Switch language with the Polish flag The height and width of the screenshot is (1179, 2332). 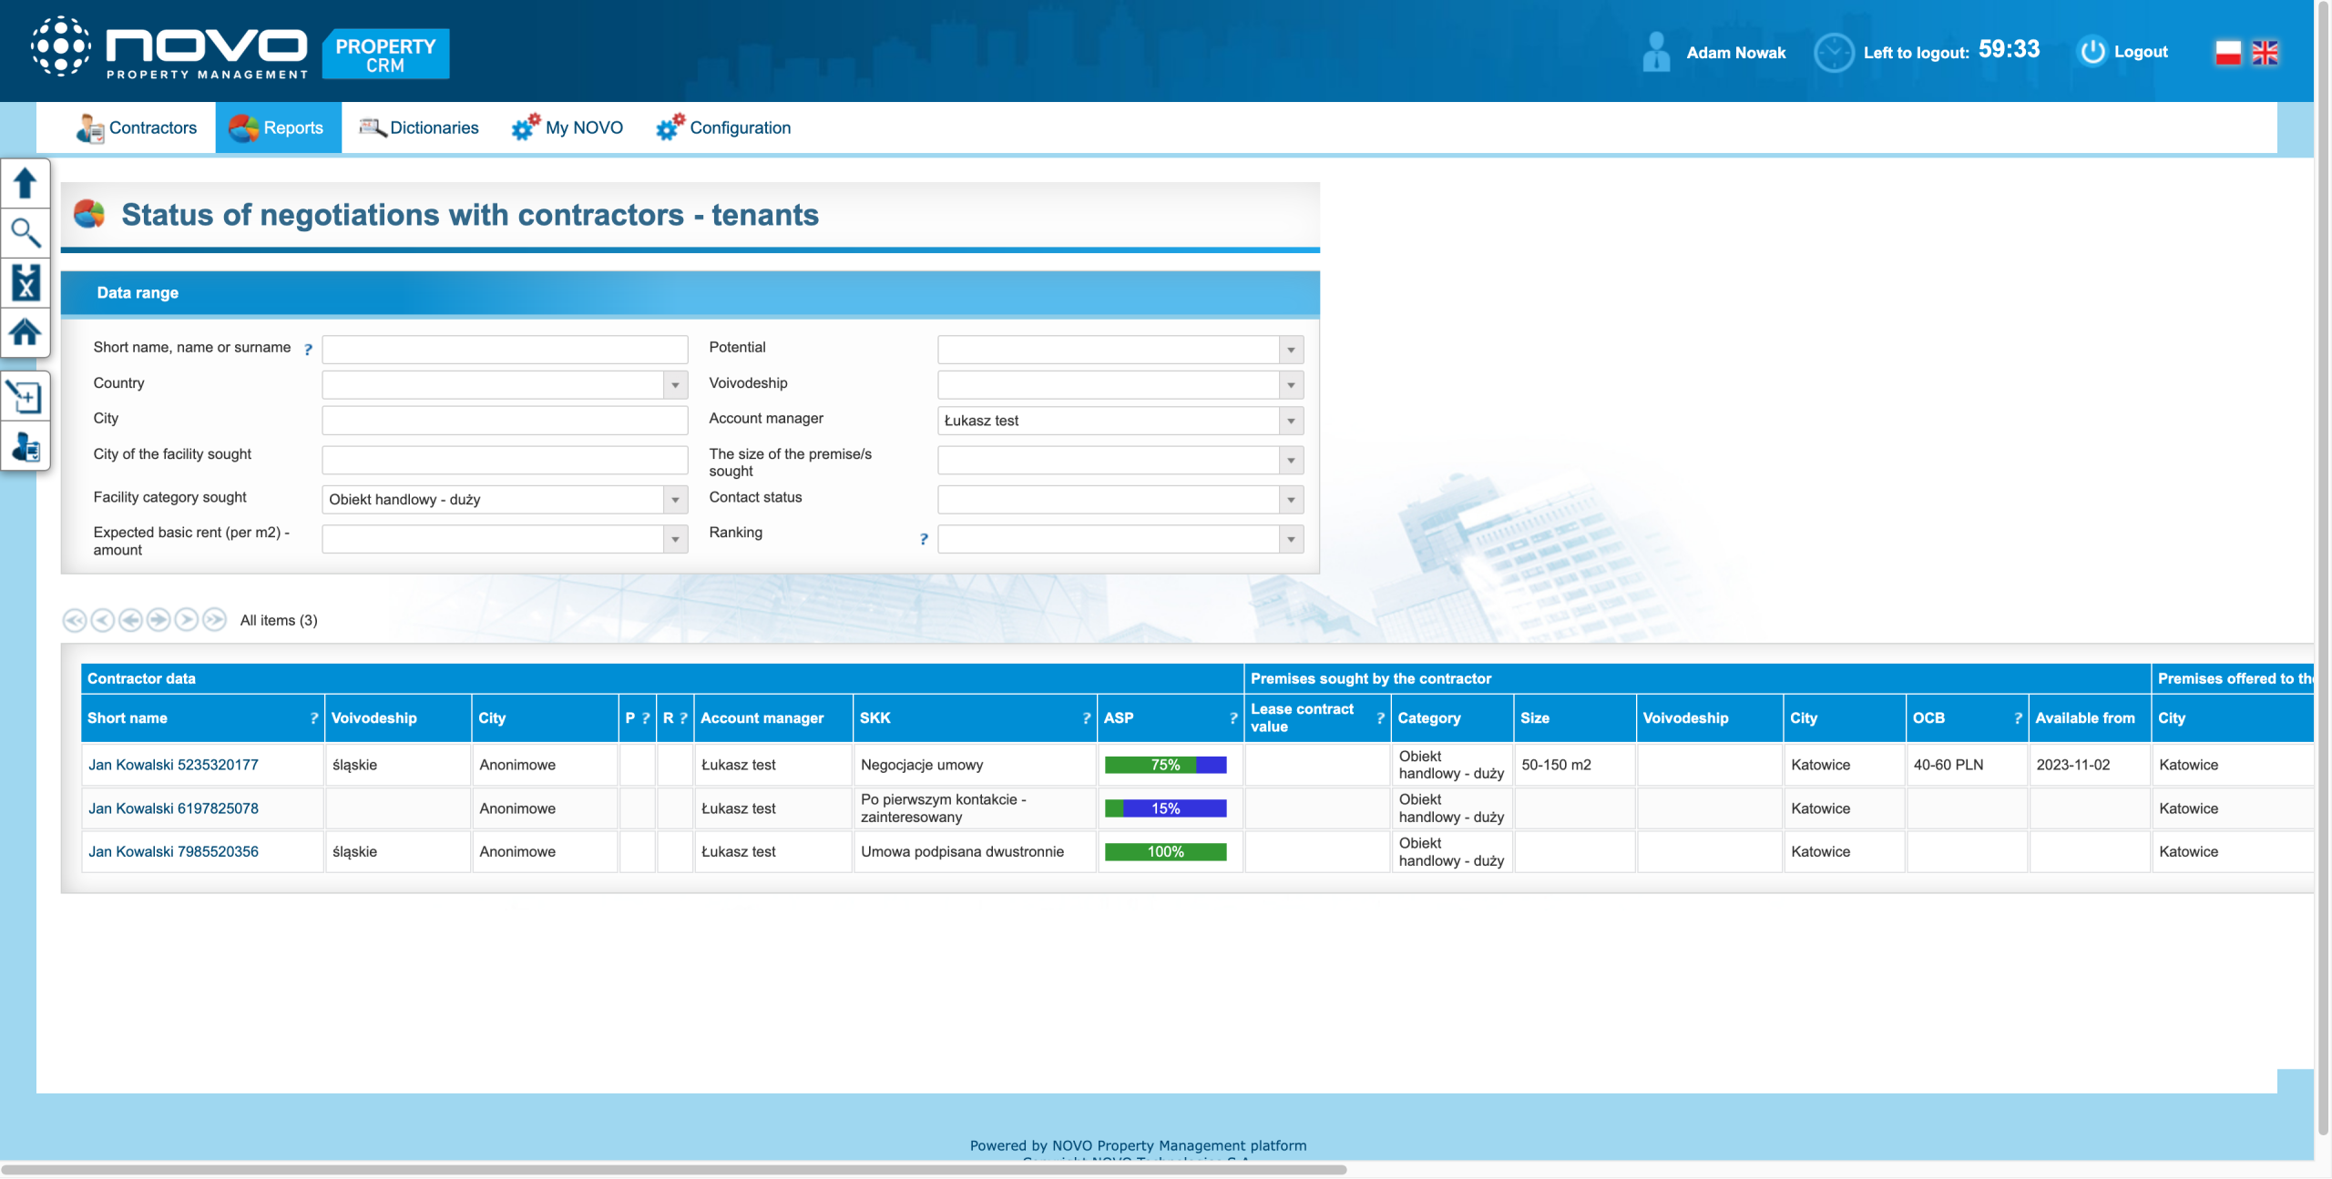[2227, 53]
